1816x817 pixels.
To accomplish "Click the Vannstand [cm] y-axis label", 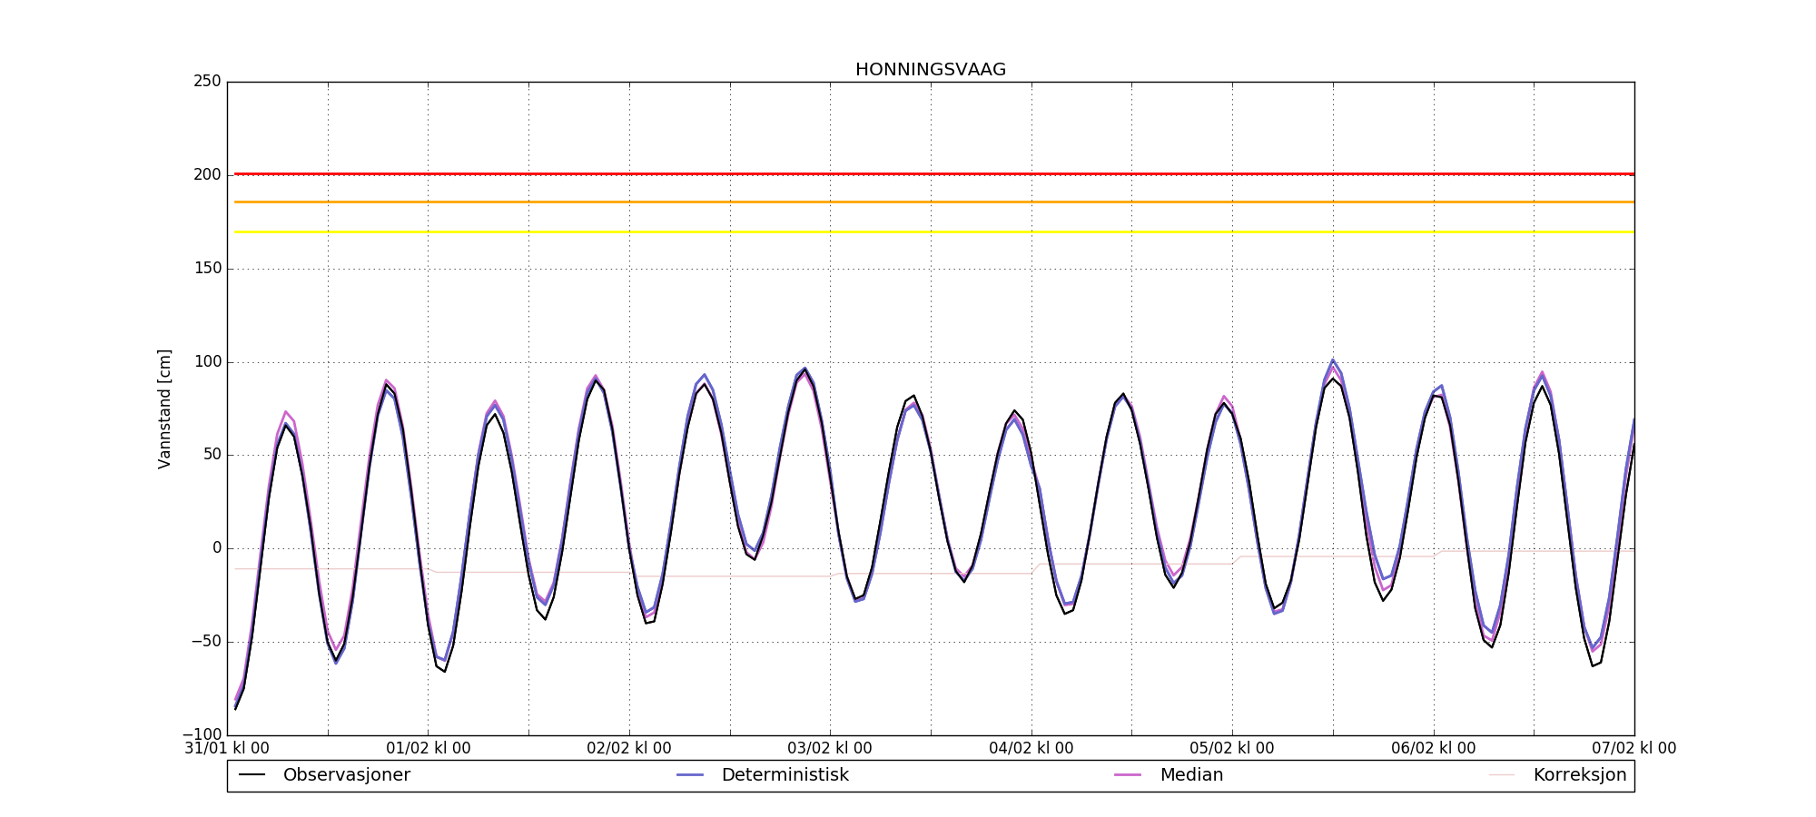I will click(164, 408).
